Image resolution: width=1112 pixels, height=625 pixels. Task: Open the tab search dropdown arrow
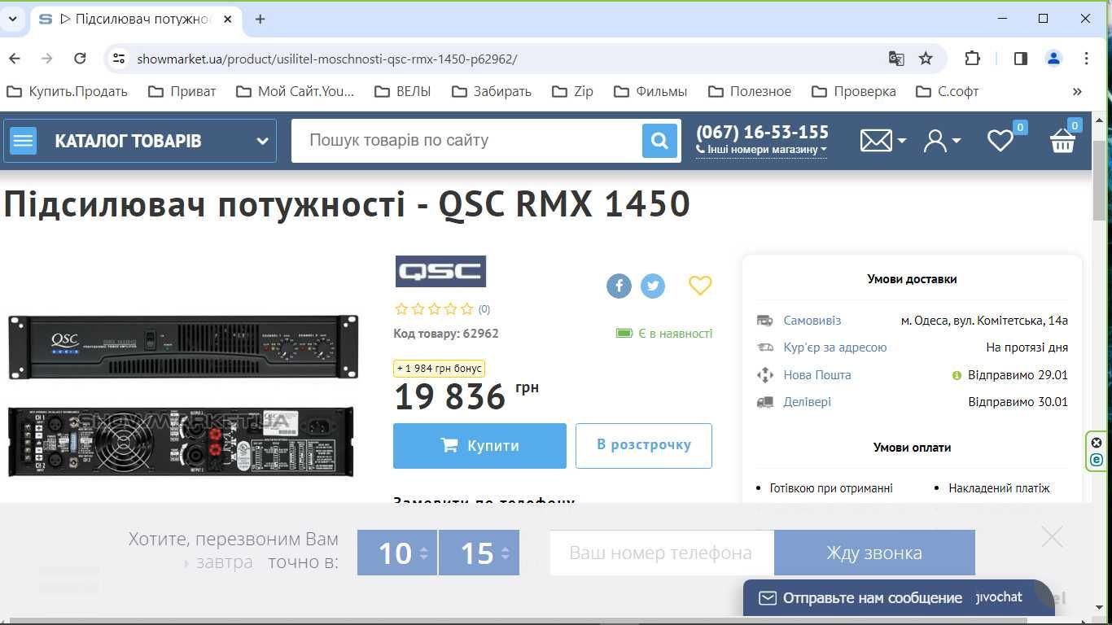pyautogui.click(x=13, y=19)
